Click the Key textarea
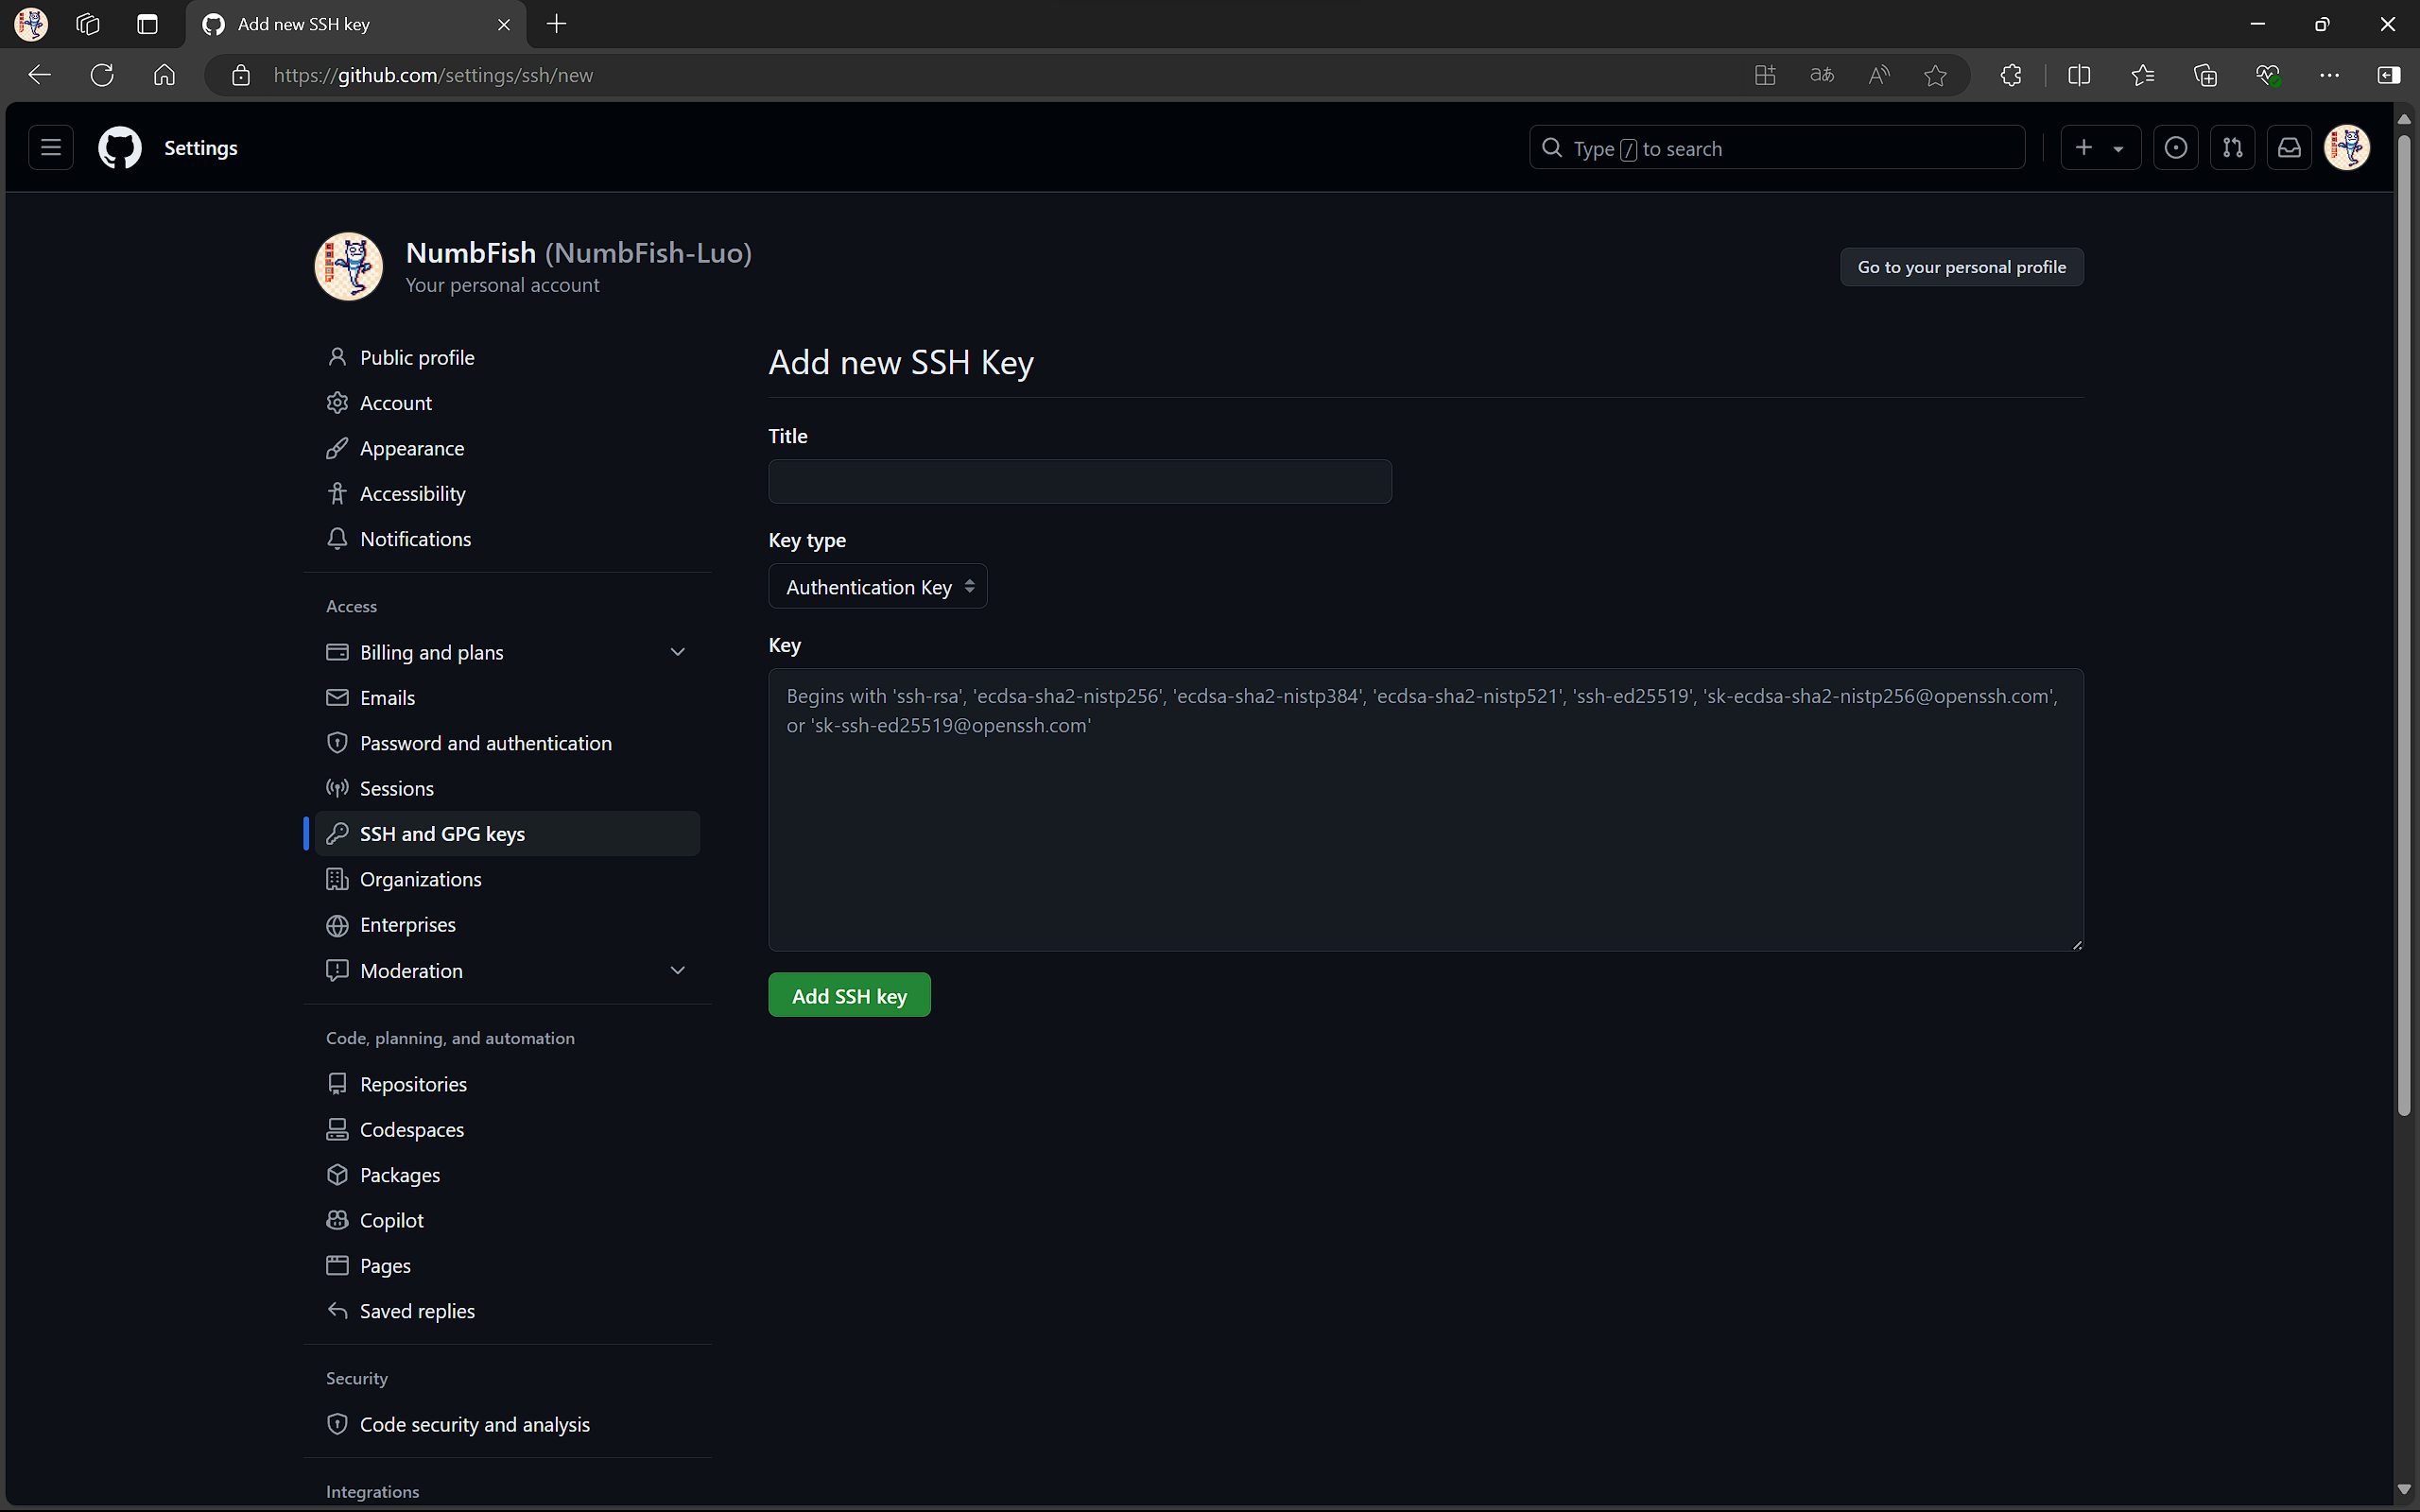The width and height of the screenshot is (2420, 1512). coord(1426,810)
